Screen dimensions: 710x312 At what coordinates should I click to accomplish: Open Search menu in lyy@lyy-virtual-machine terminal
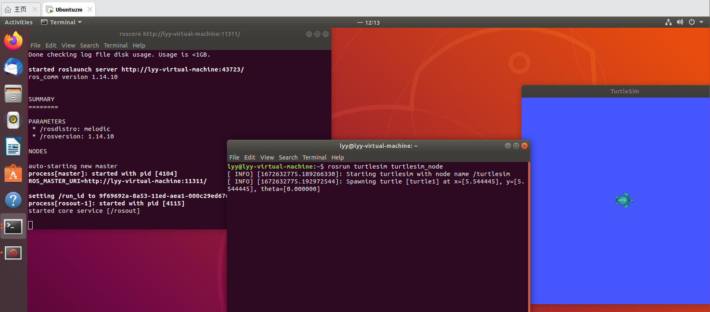(288, 157)
